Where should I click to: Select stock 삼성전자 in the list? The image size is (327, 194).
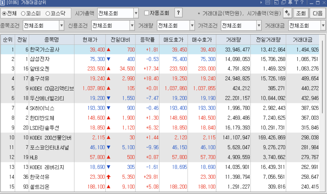[40, 59]
